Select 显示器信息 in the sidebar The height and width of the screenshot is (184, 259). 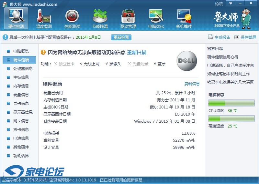tap(19, 112)
